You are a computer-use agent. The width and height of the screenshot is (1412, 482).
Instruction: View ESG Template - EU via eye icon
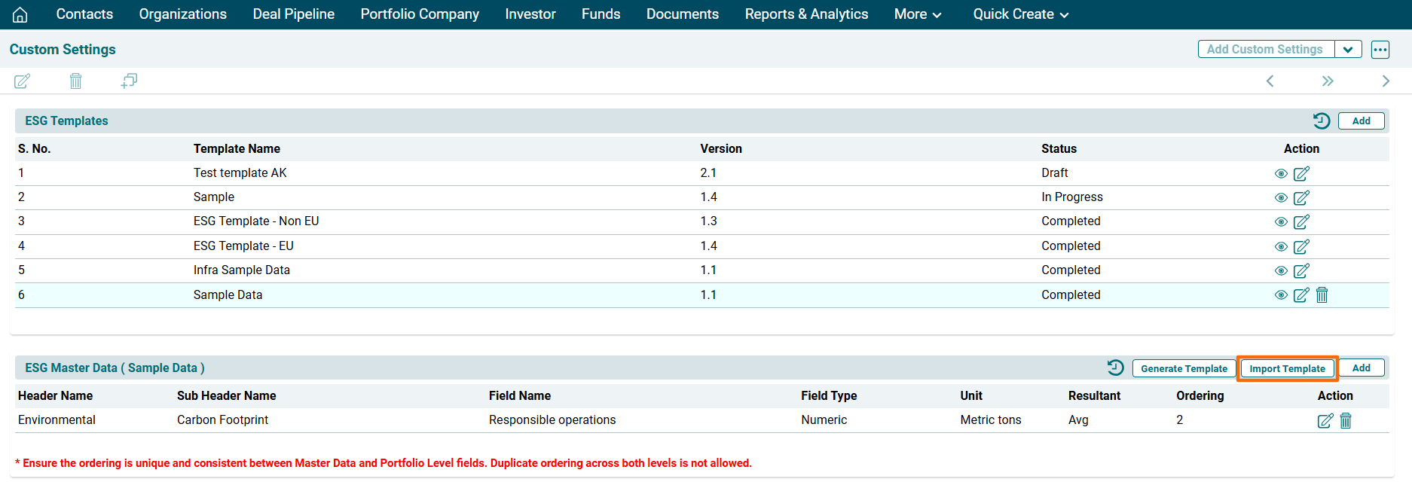click(1281, 247)
